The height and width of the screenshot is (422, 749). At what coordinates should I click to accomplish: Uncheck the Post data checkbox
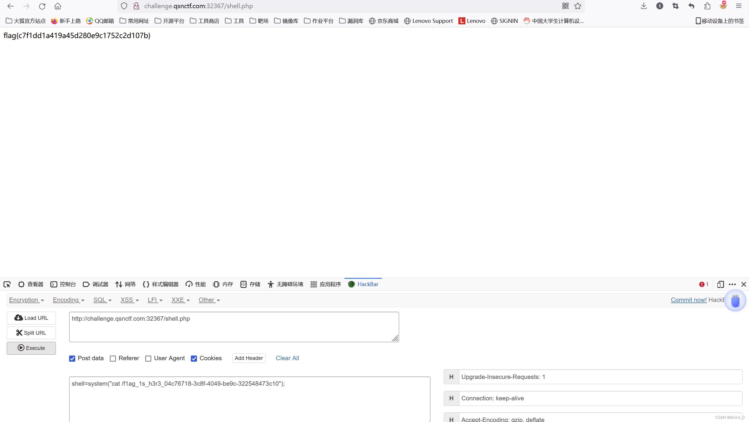coord(72,358)
